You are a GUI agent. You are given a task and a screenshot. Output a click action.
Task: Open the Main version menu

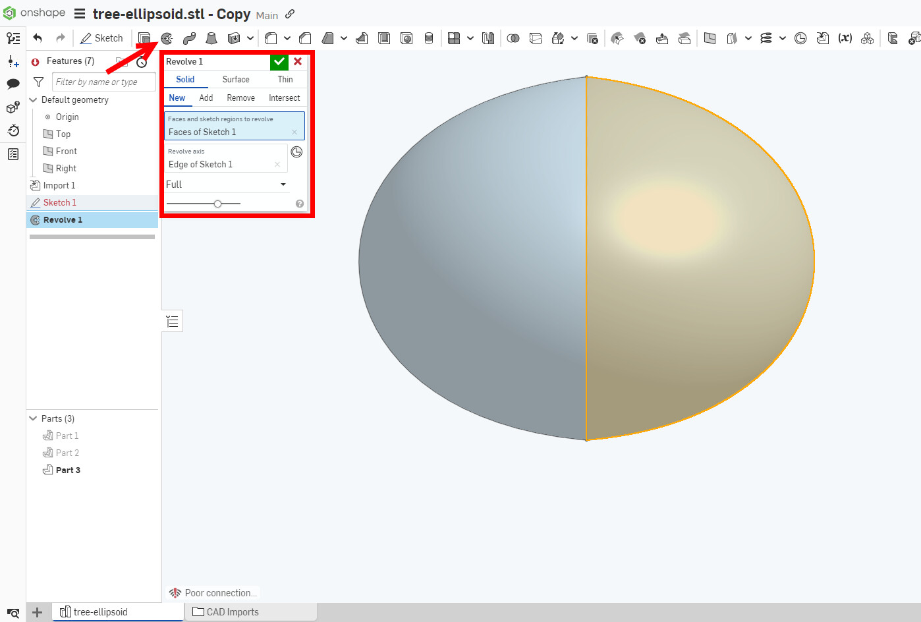click(267, 14)
